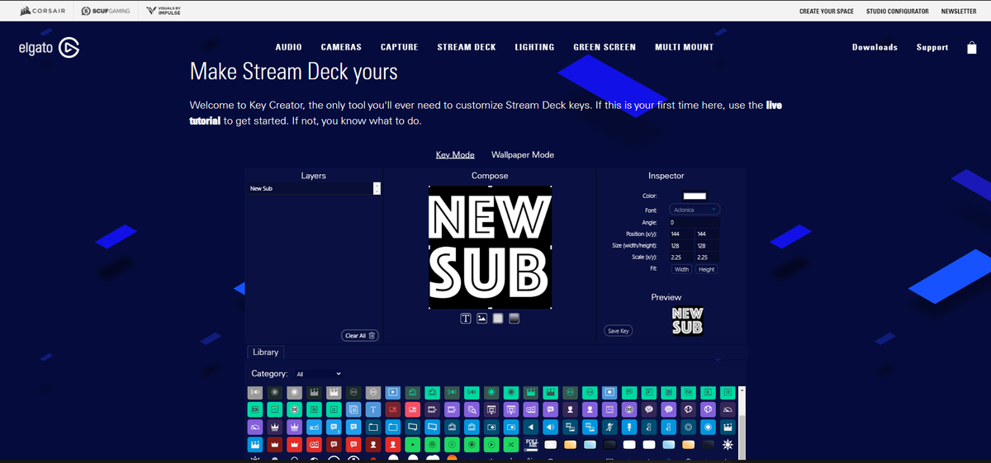
Task: Go to Support
Action: pyautogui.click(x=932, y=47)
